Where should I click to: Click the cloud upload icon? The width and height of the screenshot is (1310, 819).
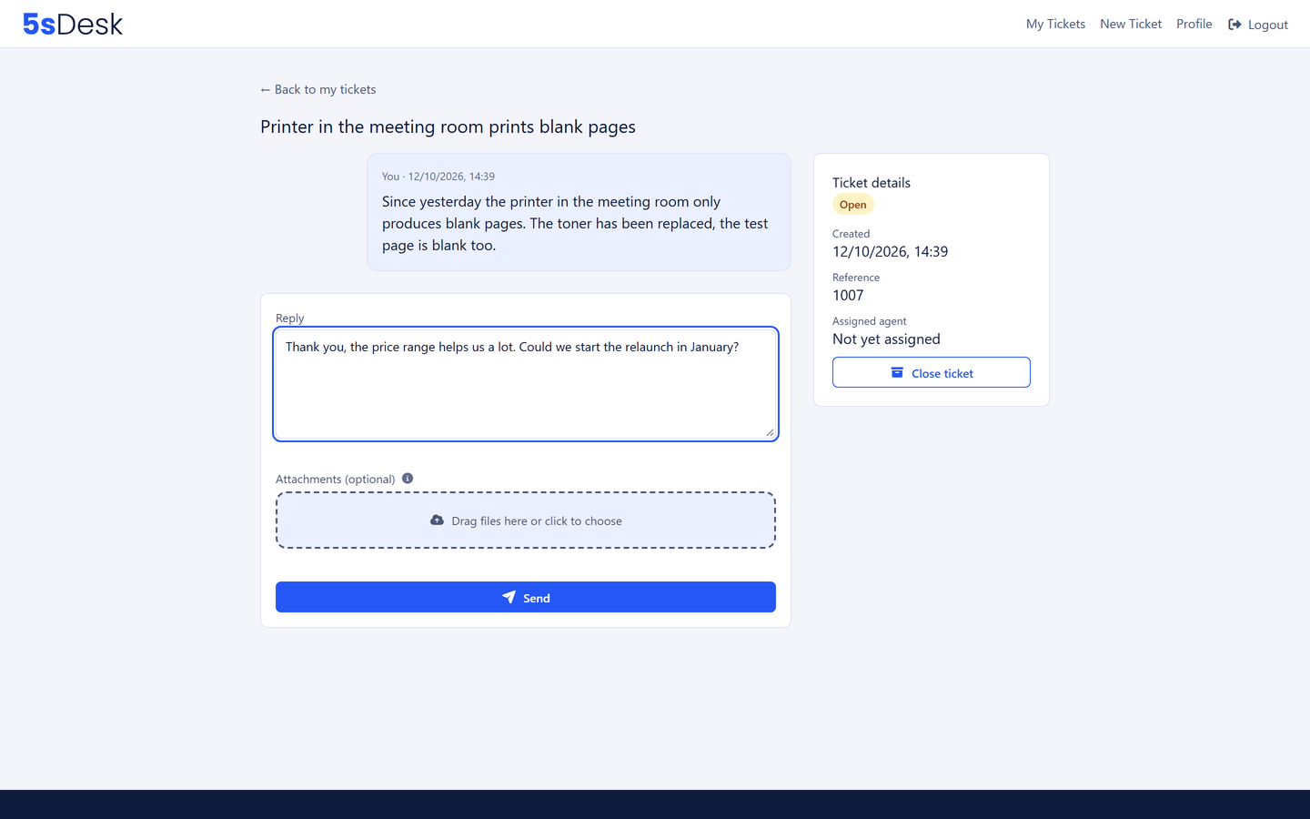point(437,521)
